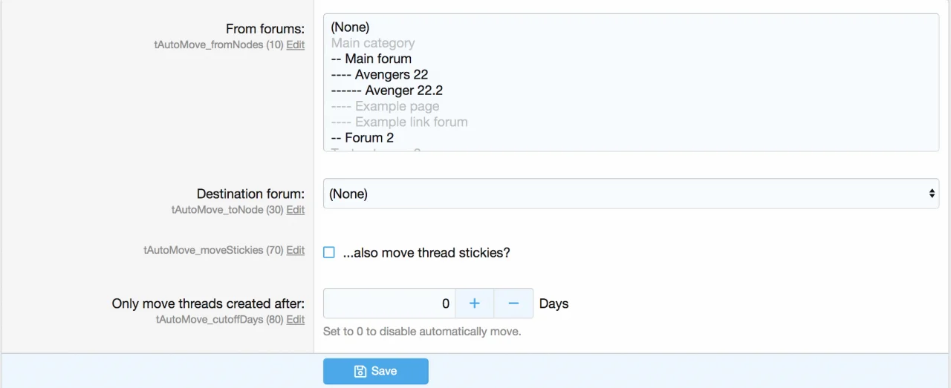The height and width of the screenshot is (388, 951).
Task: Click Edit link for tAutoMove_cutoffDays
Action: (x=296, y=320)
